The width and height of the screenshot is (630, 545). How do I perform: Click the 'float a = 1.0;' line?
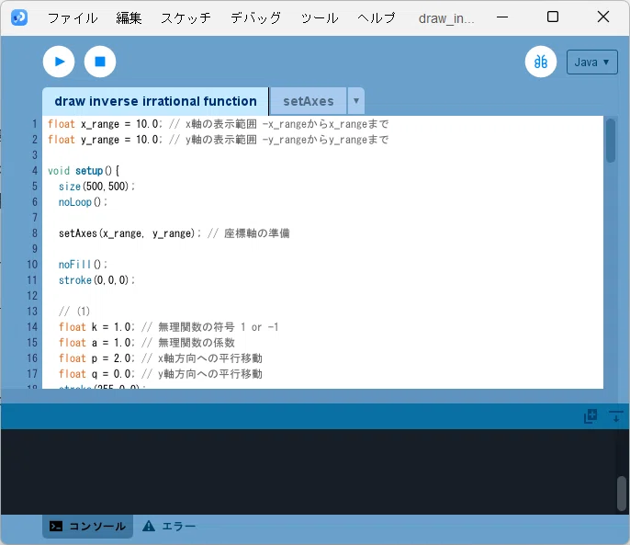point(96,343)
